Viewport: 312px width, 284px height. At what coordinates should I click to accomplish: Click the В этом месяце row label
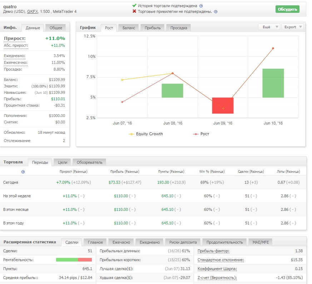coord(16,209)
